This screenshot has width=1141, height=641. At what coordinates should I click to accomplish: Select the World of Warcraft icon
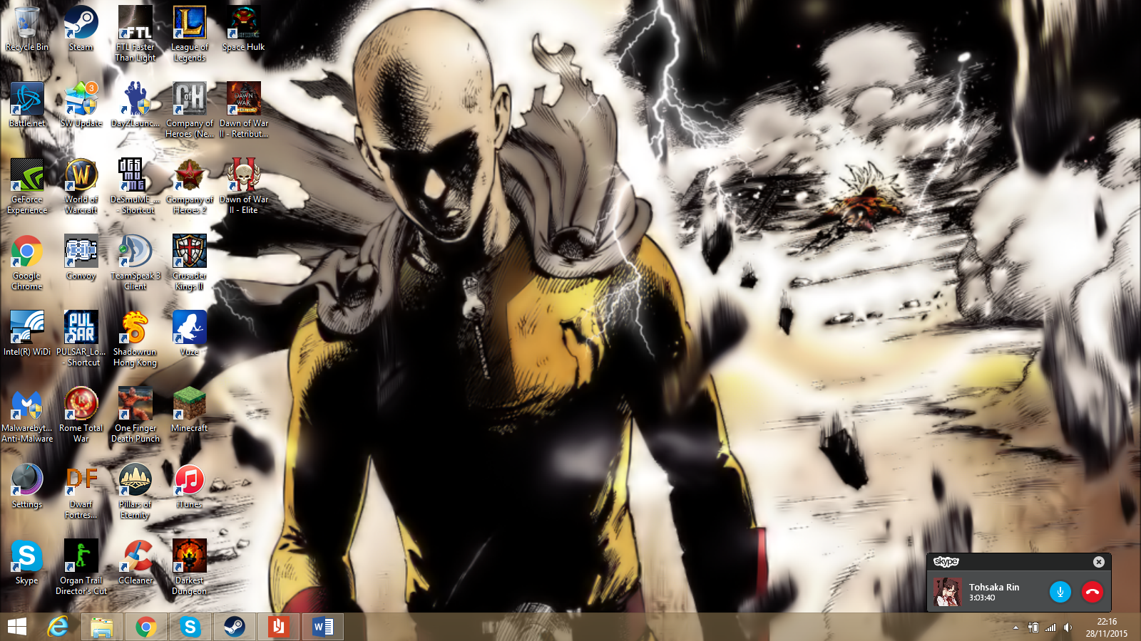tap(81, 186)
